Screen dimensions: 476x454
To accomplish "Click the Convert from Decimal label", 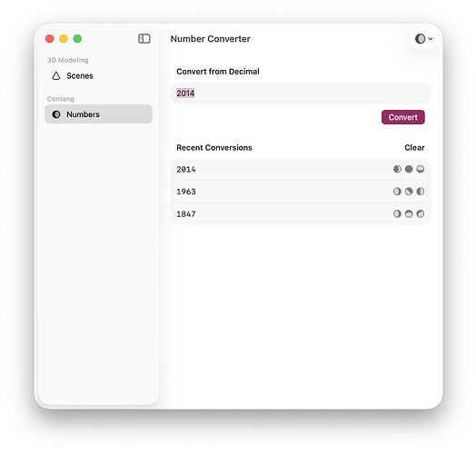I will [x=218, y=72].
